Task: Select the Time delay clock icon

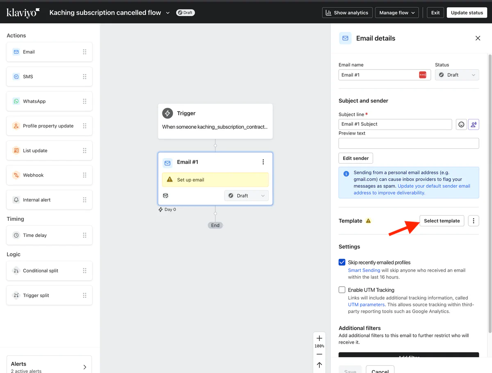Action: tap(16, 235)
